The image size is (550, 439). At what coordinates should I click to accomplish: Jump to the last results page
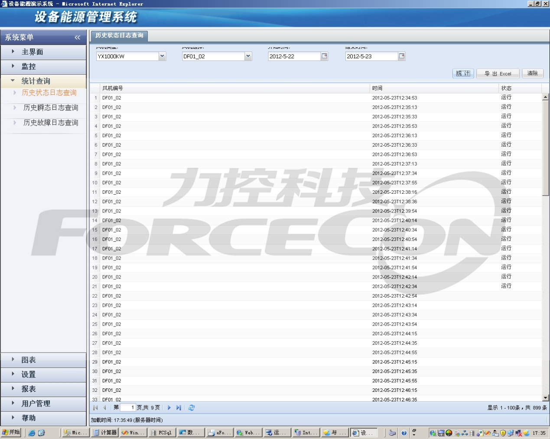pyautogui.click(x=179, y=407)
